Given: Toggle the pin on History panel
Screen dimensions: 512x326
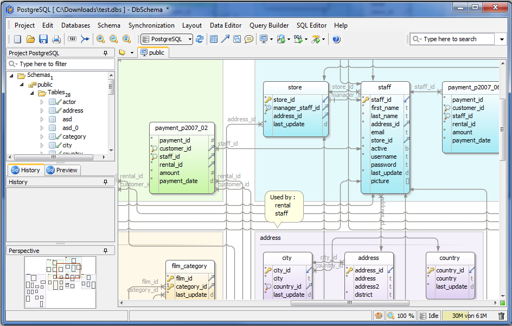Looking at the screenshot, I should tap(105, 182).
